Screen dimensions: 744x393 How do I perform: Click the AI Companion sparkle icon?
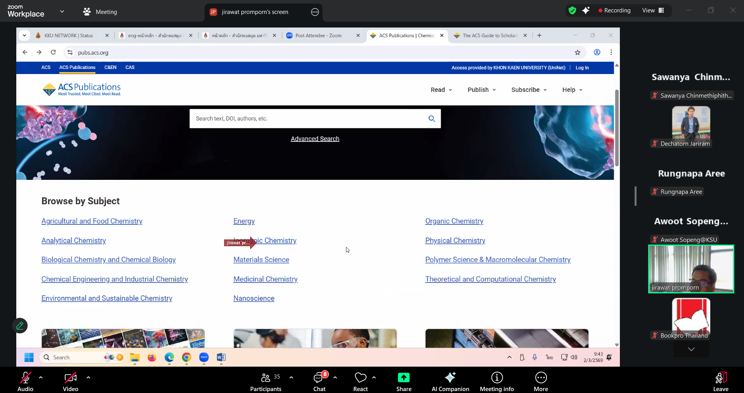[450, 377]
